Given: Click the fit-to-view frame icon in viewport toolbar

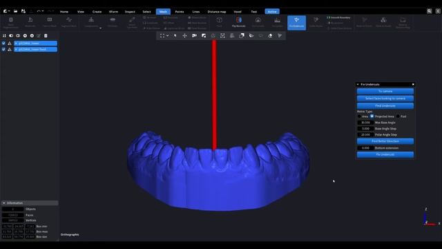Looking at the screenshot, I should click(162, 36).
